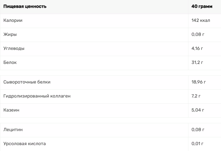The image size is (221, 151).
Task: Click the Жиры 0,08 г value
Action: click(198, 34)
